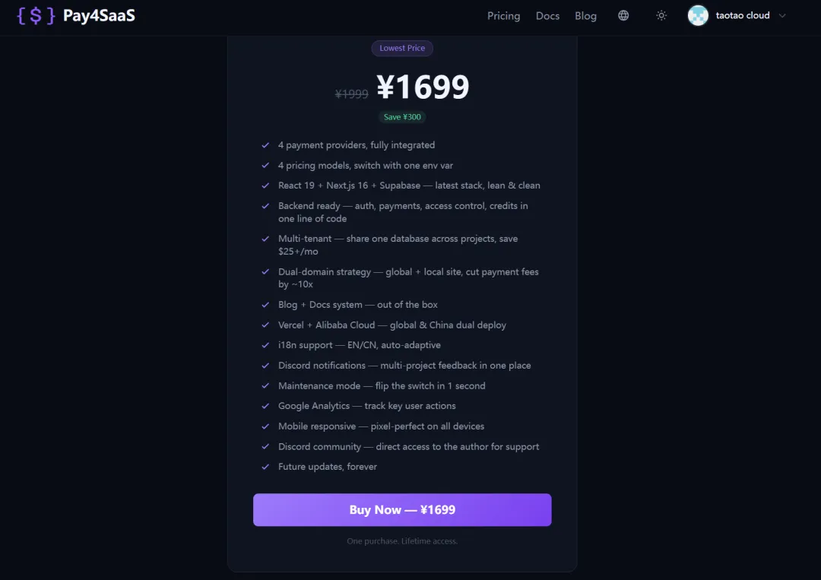Toggle the light/dark theme sun icon

click(x=661, y=15)
